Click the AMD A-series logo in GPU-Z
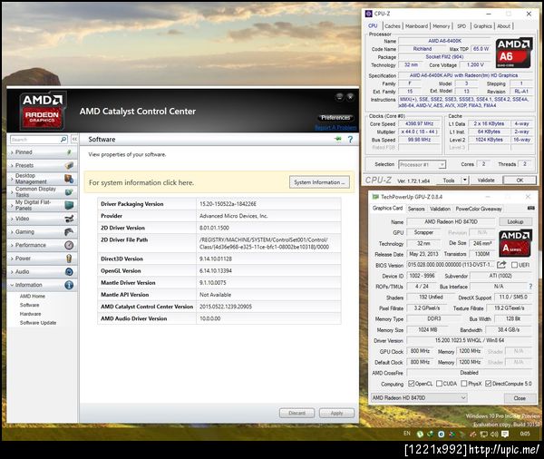Screen dimensions: 544x459 click(x=515, y=243)
